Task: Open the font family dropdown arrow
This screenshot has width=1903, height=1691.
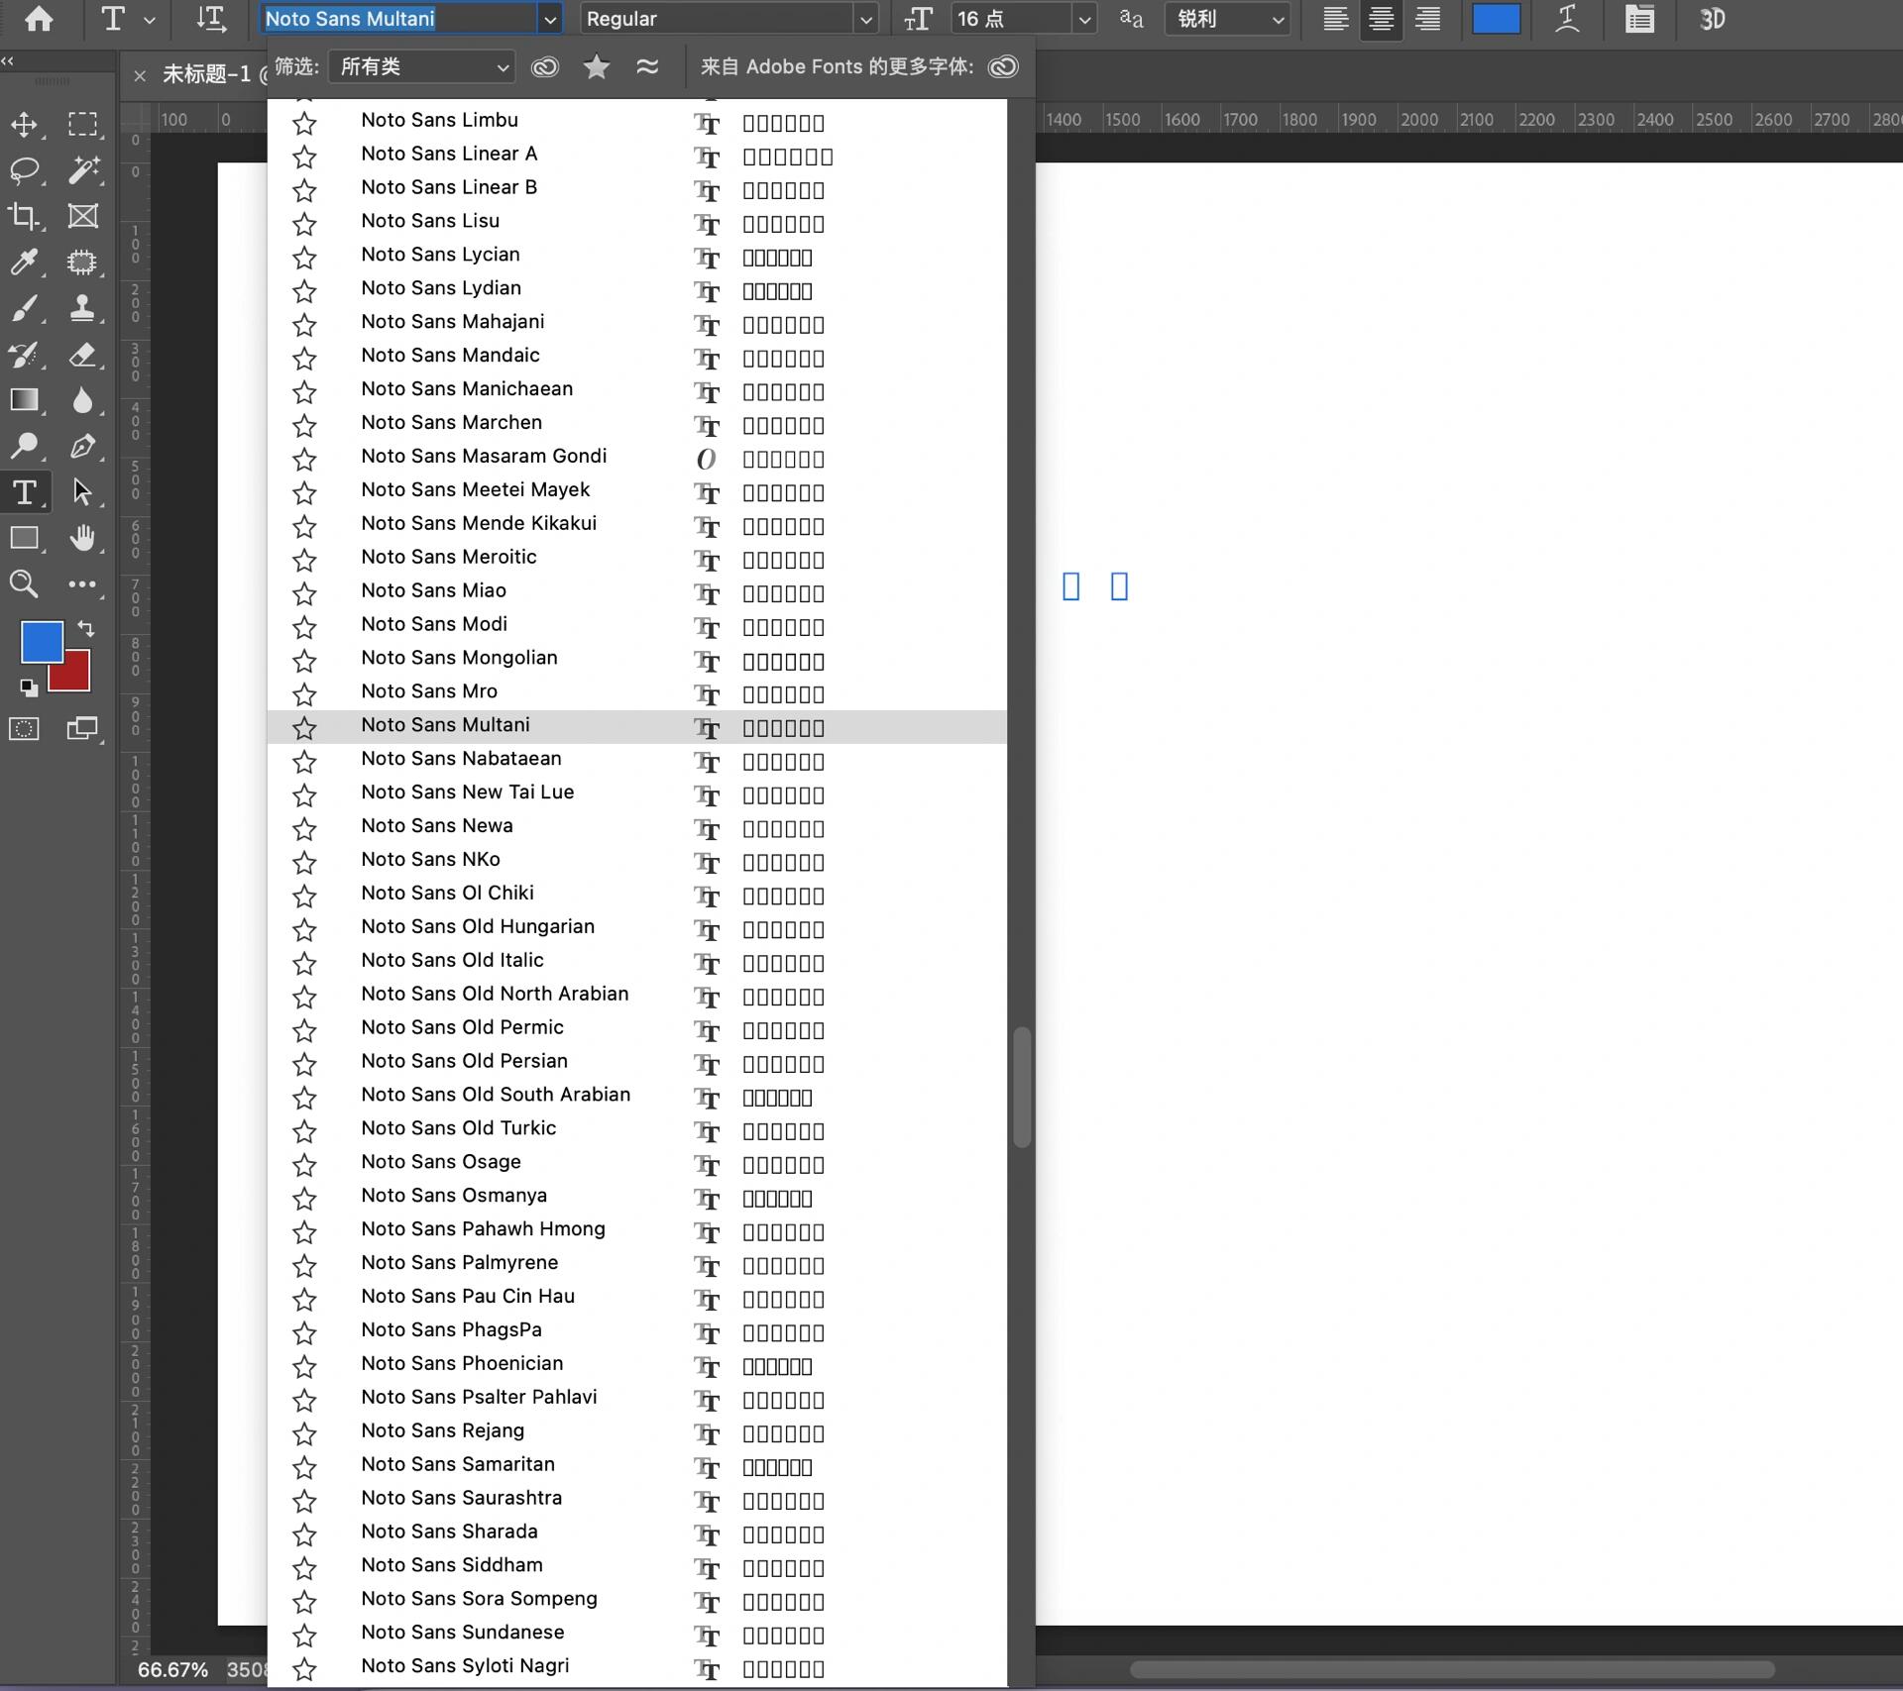Action: (550, 19)
